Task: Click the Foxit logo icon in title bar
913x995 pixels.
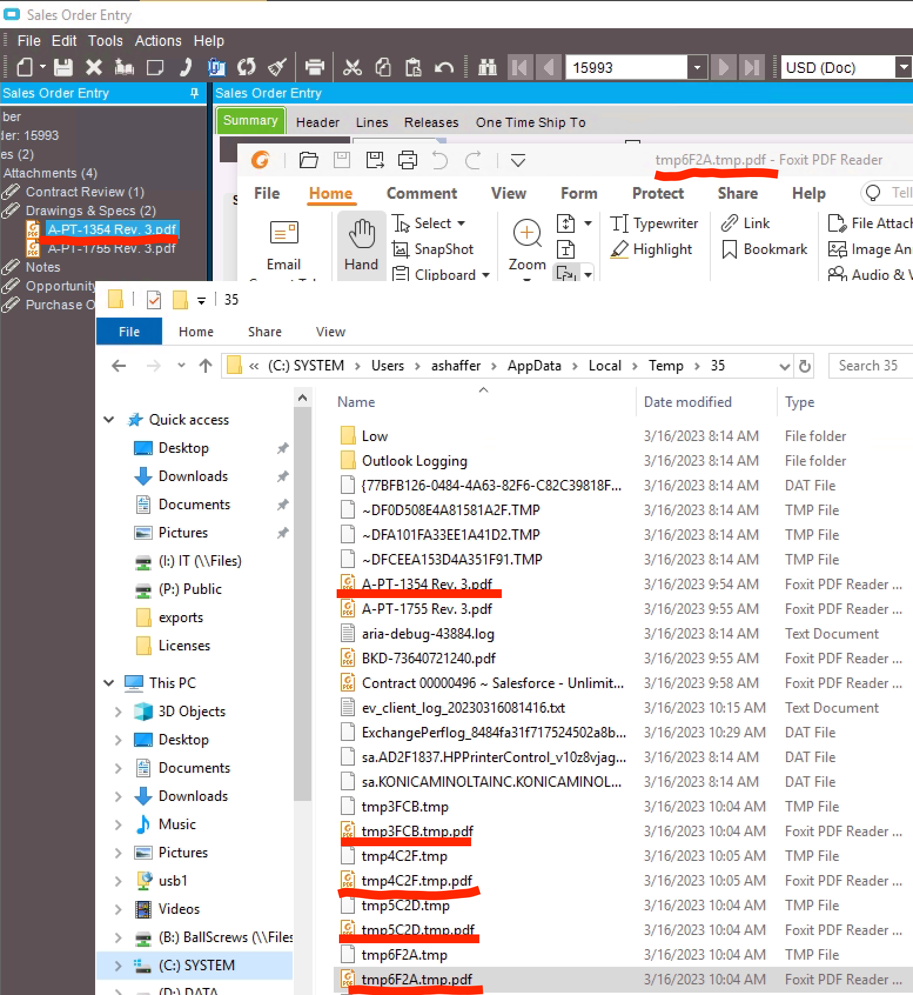Action: (260, 160)
